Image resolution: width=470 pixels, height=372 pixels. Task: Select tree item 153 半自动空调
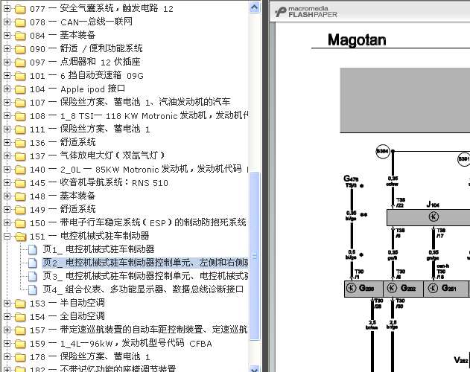67,303
